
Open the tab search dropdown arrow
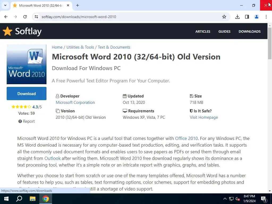(5, 5)
